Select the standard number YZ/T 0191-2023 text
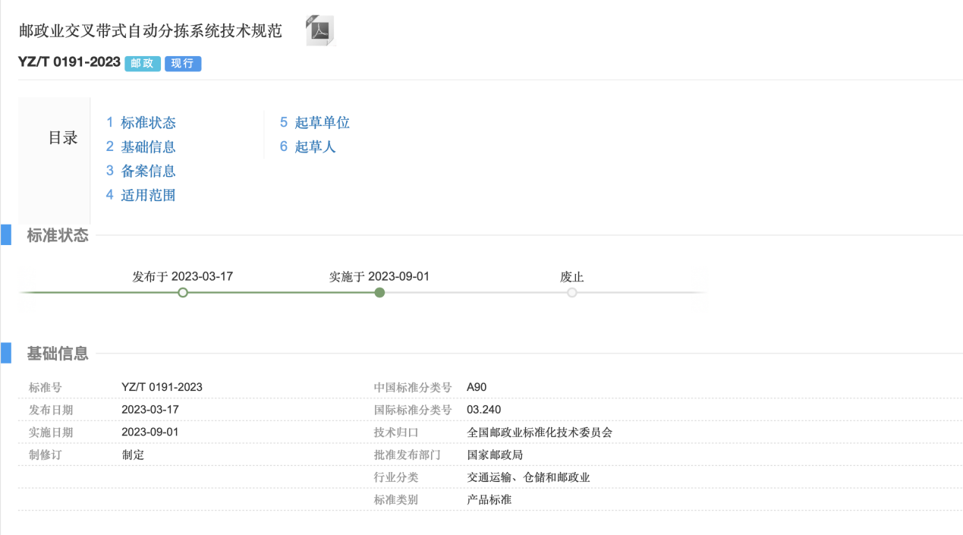The width and height of the screenshot is (963, 535). click(x=68, y=64)
